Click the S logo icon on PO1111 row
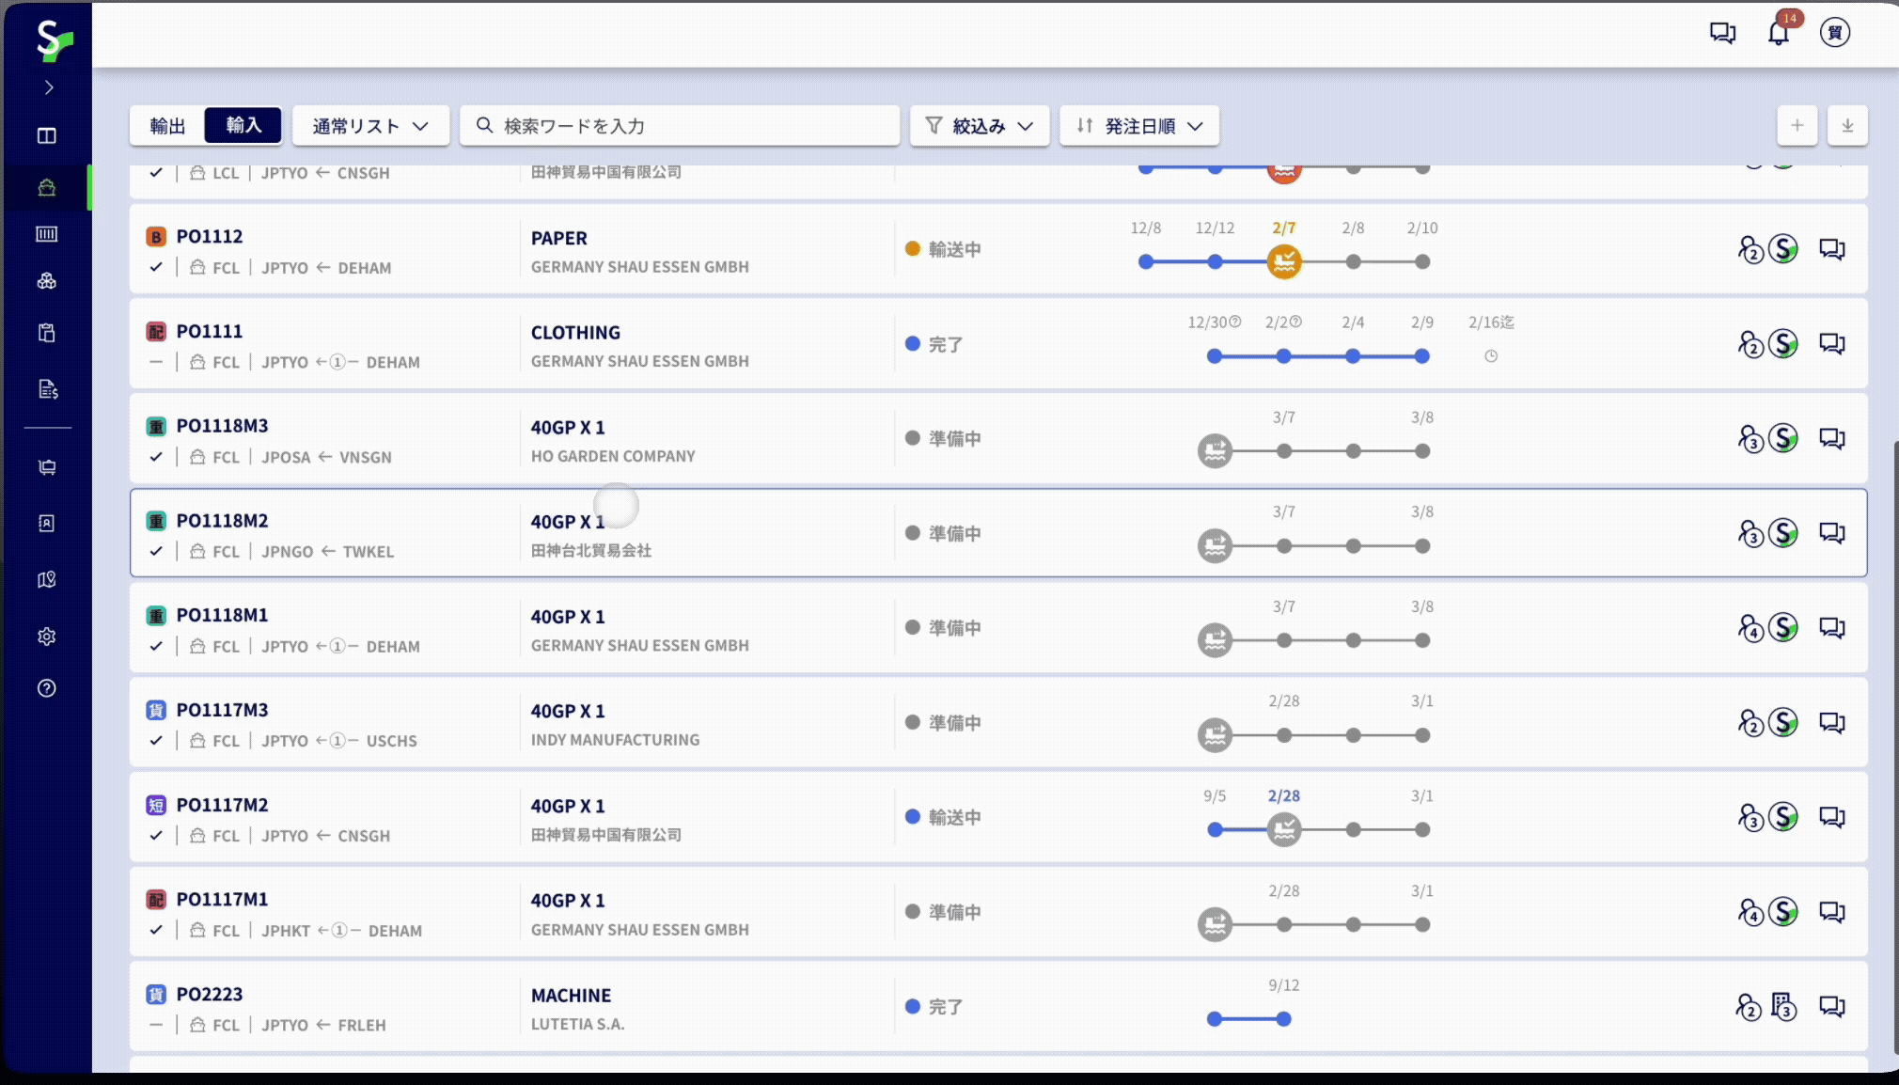Viewport: 1899px width, 1085px height. [1783, 344]
